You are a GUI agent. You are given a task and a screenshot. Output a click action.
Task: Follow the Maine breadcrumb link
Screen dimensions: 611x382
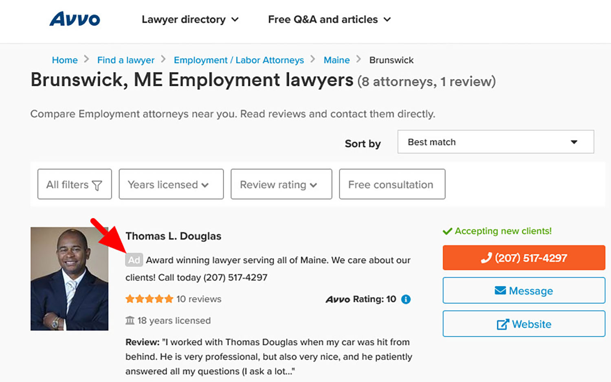(336, 60)
